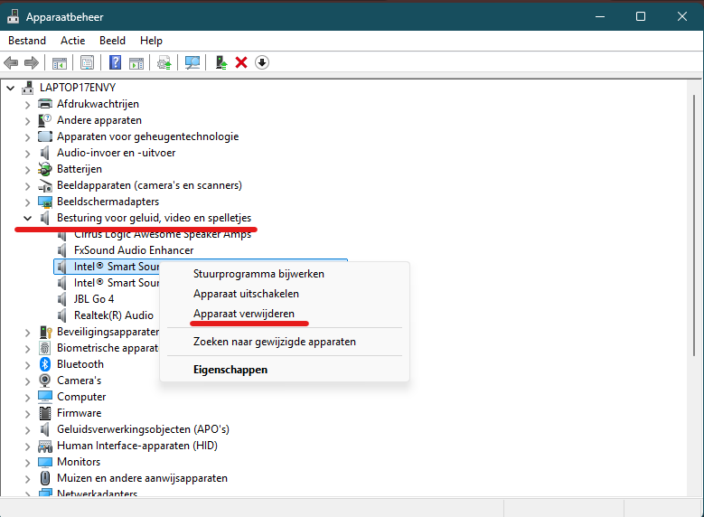This screenshot has width=704, height=517.
Task: Expand the Beeldschermadapters category
Action: [x=27, y=202]
